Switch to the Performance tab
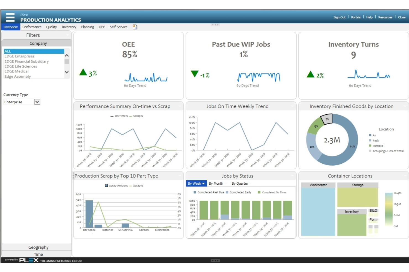This screenshot has width=409, height=272. point(32,27)
